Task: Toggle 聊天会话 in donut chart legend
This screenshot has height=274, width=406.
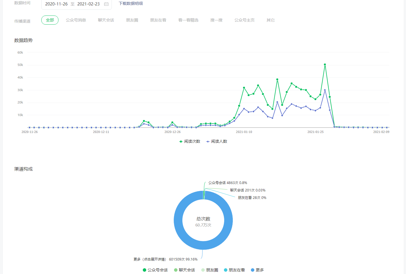Action: pyautogui.click(x=184, y=270)
